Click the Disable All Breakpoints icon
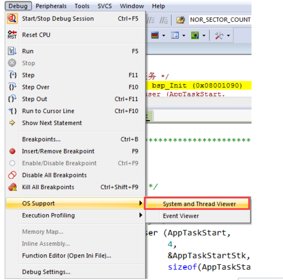Viewport: 283px width, 280px height. click(12, 175)
